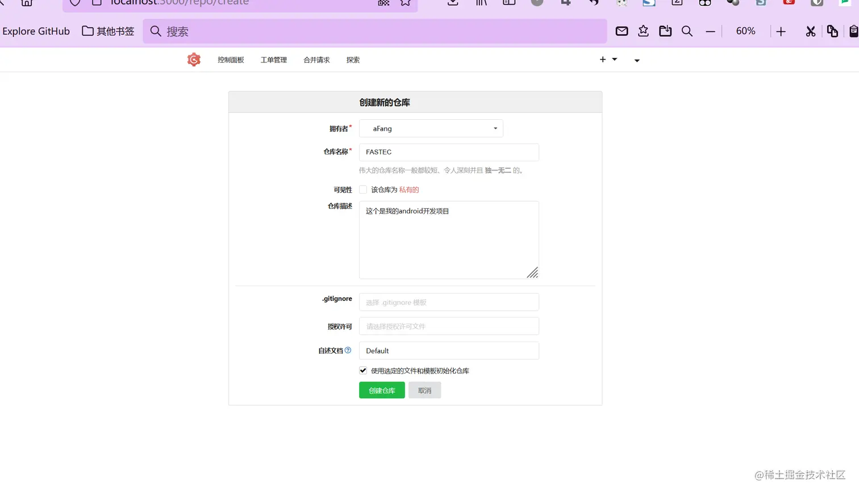Image resolution: width=859 pixels, height=494 pixels.
Task: Click the 创建新的仓库 form heading
Action: (x=385, y=102)
